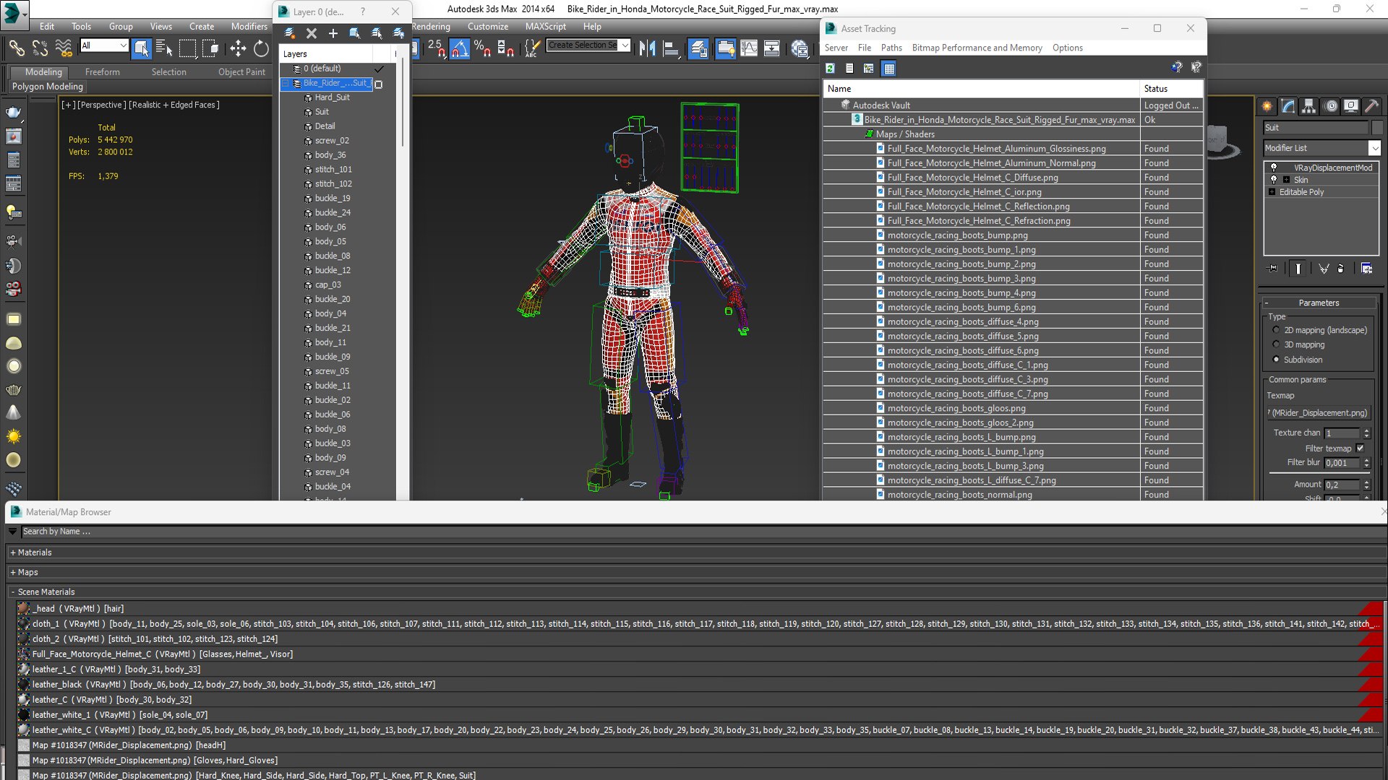Select 3D mapping radio button
1388x780 pixels.
(x=1276, y=344)
